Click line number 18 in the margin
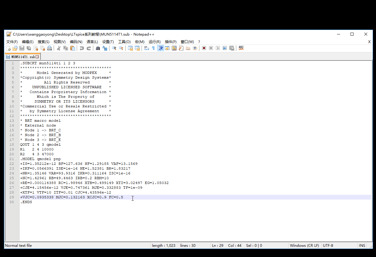This screenshot has width=376, height=257. (12, 145)
